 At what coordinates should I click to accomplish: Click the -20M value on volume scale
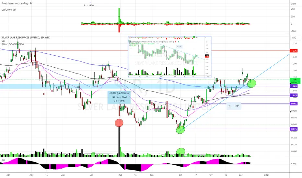[x=293, y=31]
